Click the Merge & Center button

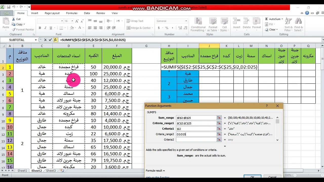pos(139,28)
